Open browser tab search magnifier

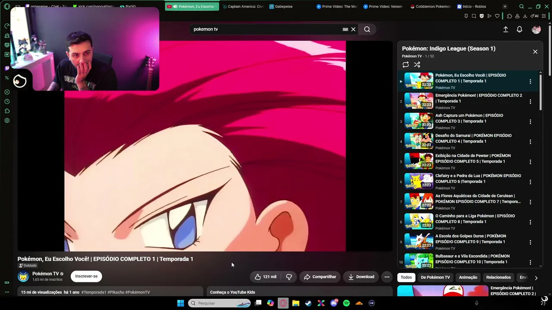pyautogui.click(x=521, y=6)
